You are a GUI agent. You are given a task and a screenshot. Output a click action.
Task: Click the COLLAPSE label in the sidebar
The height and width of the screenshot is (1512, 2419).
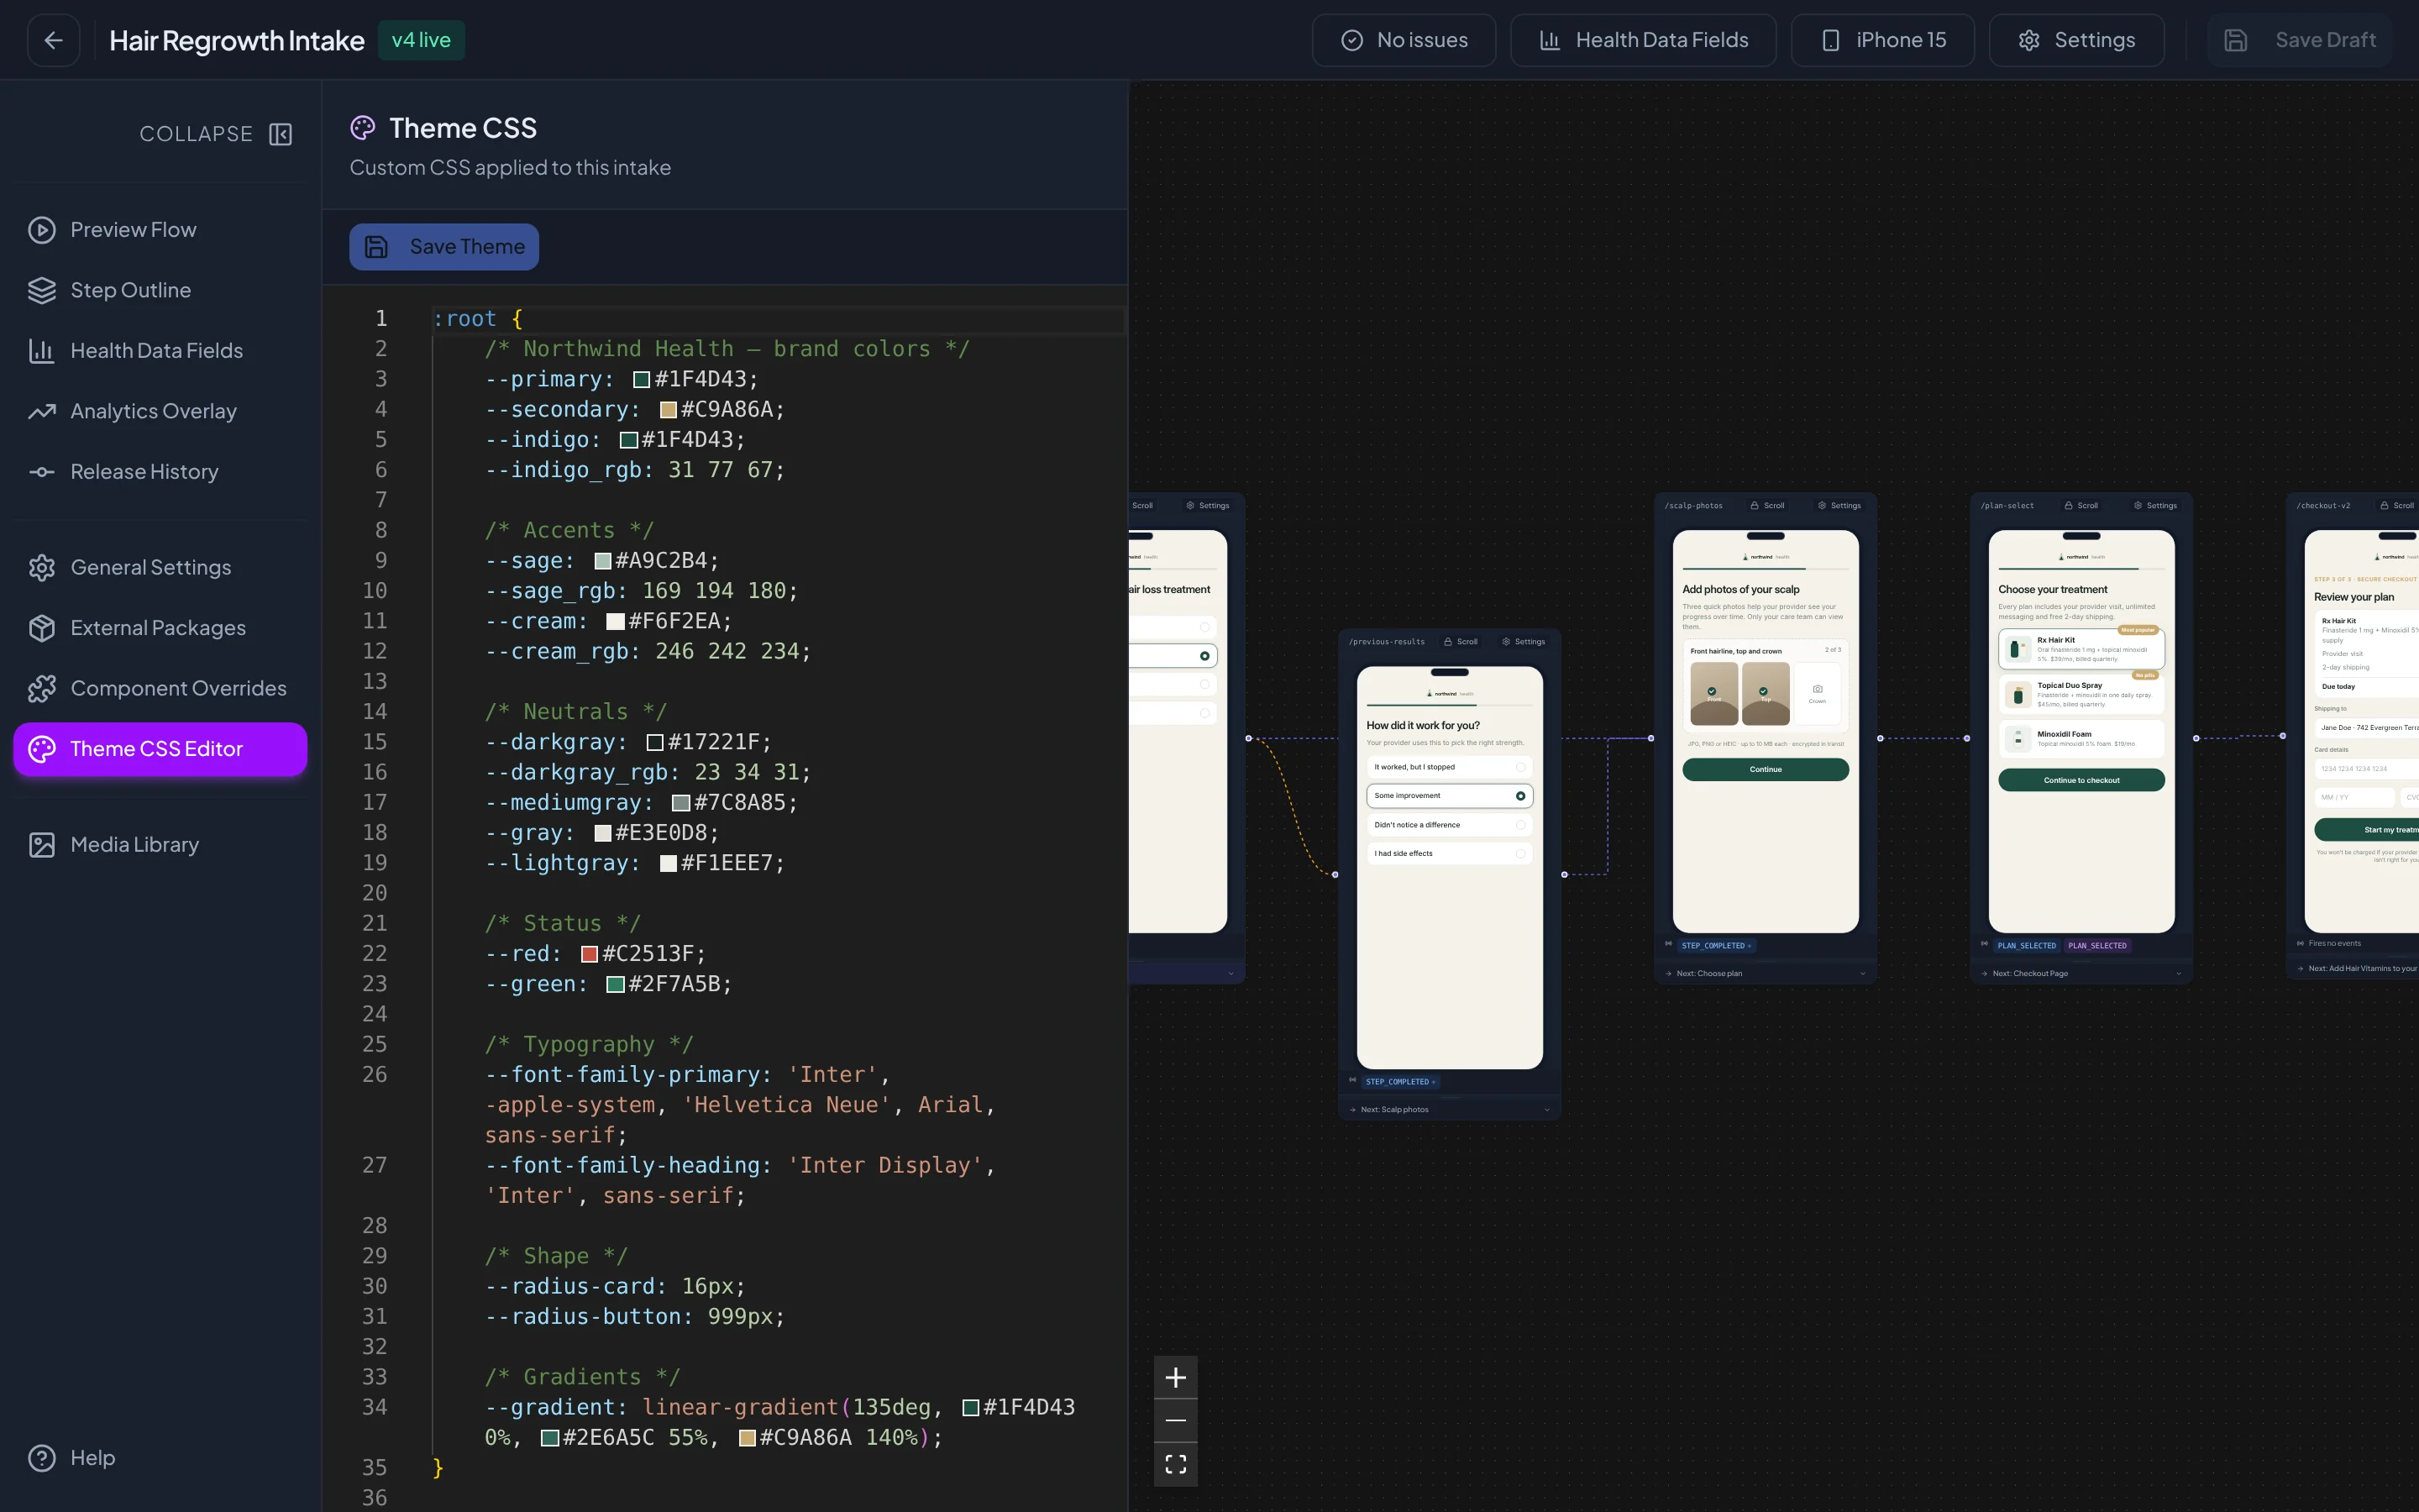coord(196,134)
